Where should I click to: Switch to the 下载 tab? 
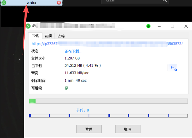click(35, 36)
